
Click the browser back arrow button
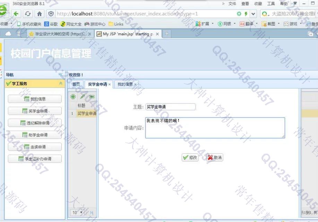pos(16,14)
